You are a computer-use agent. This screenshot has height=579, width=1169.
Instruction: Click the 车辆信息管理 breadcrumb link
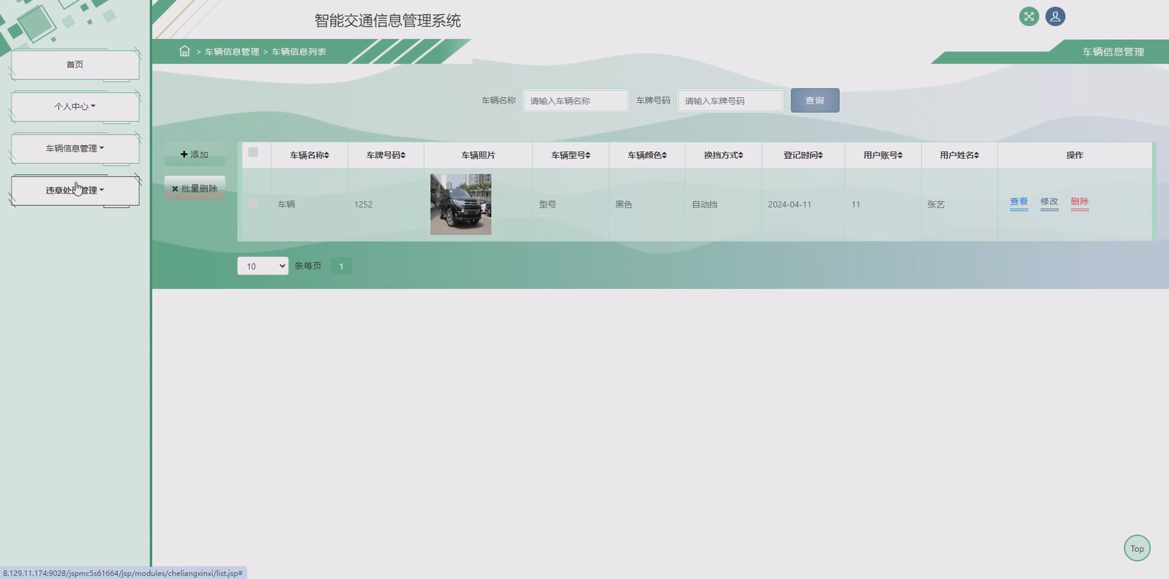(x=232, y=52)
